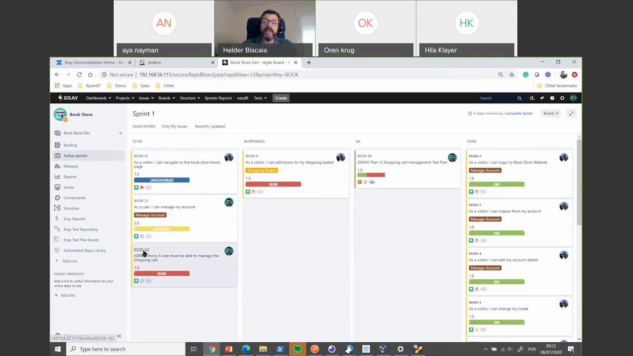Open the Backlog sidebar item
The image size is (633, 356).
click(70, 145)
